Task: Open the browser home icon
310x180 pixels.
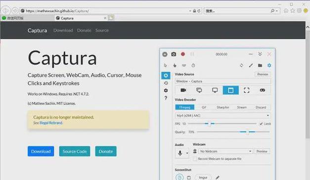Action: (x=286, y=11)
